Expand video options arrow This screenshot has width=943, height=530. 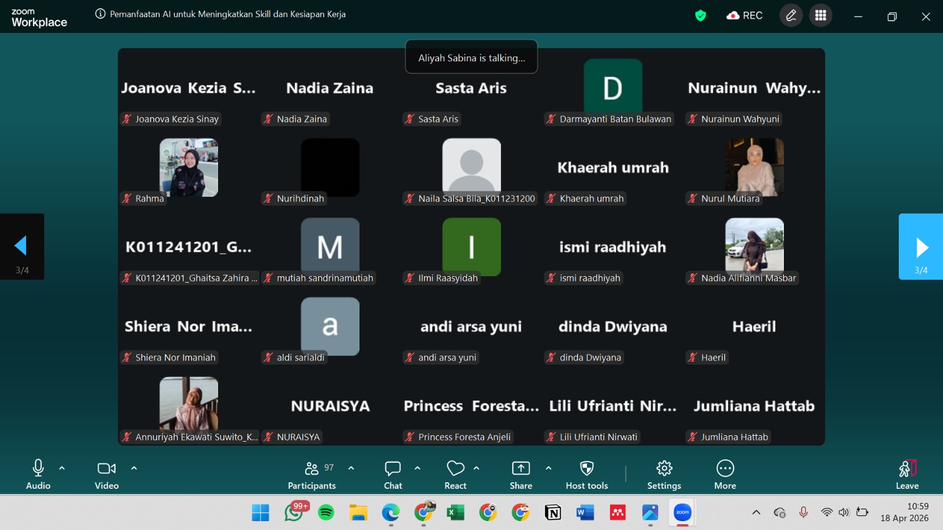tap(134, 468)
